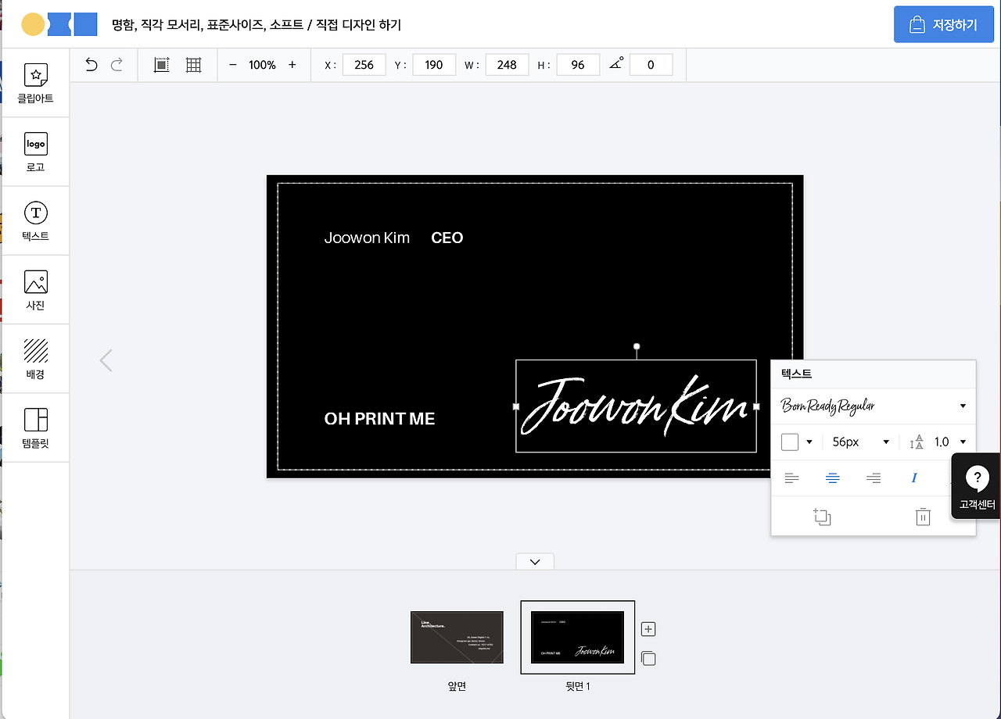
Task: Click the product title text at top
Action: coord(257,25)
